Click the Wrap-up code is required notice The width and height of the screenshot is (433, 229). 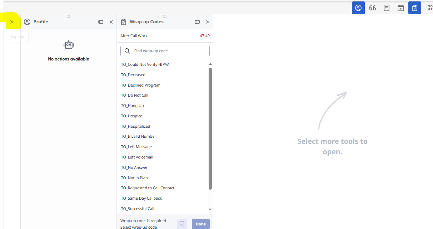143,221
